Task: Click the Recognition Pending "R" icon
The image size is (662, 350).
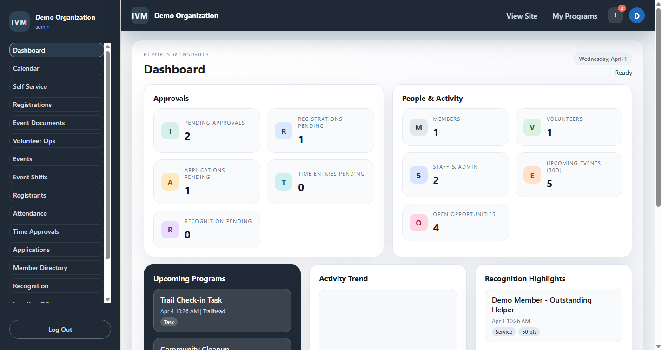Action: tap(170, 229)
